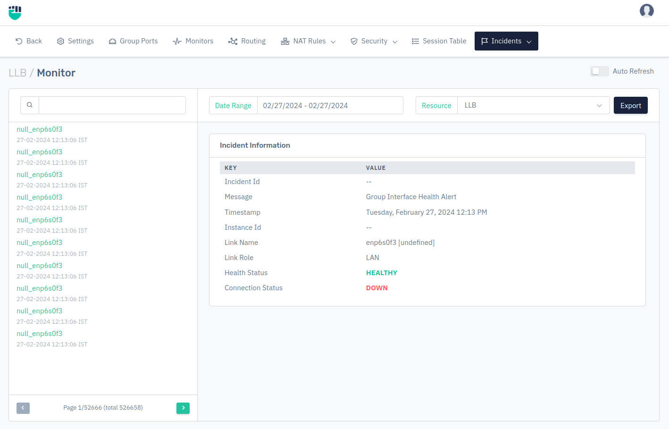Screen dimensions: 669x429
Task: Click the date range field 02/27/2024 - 02/27/2024
Action: (330, 105)
